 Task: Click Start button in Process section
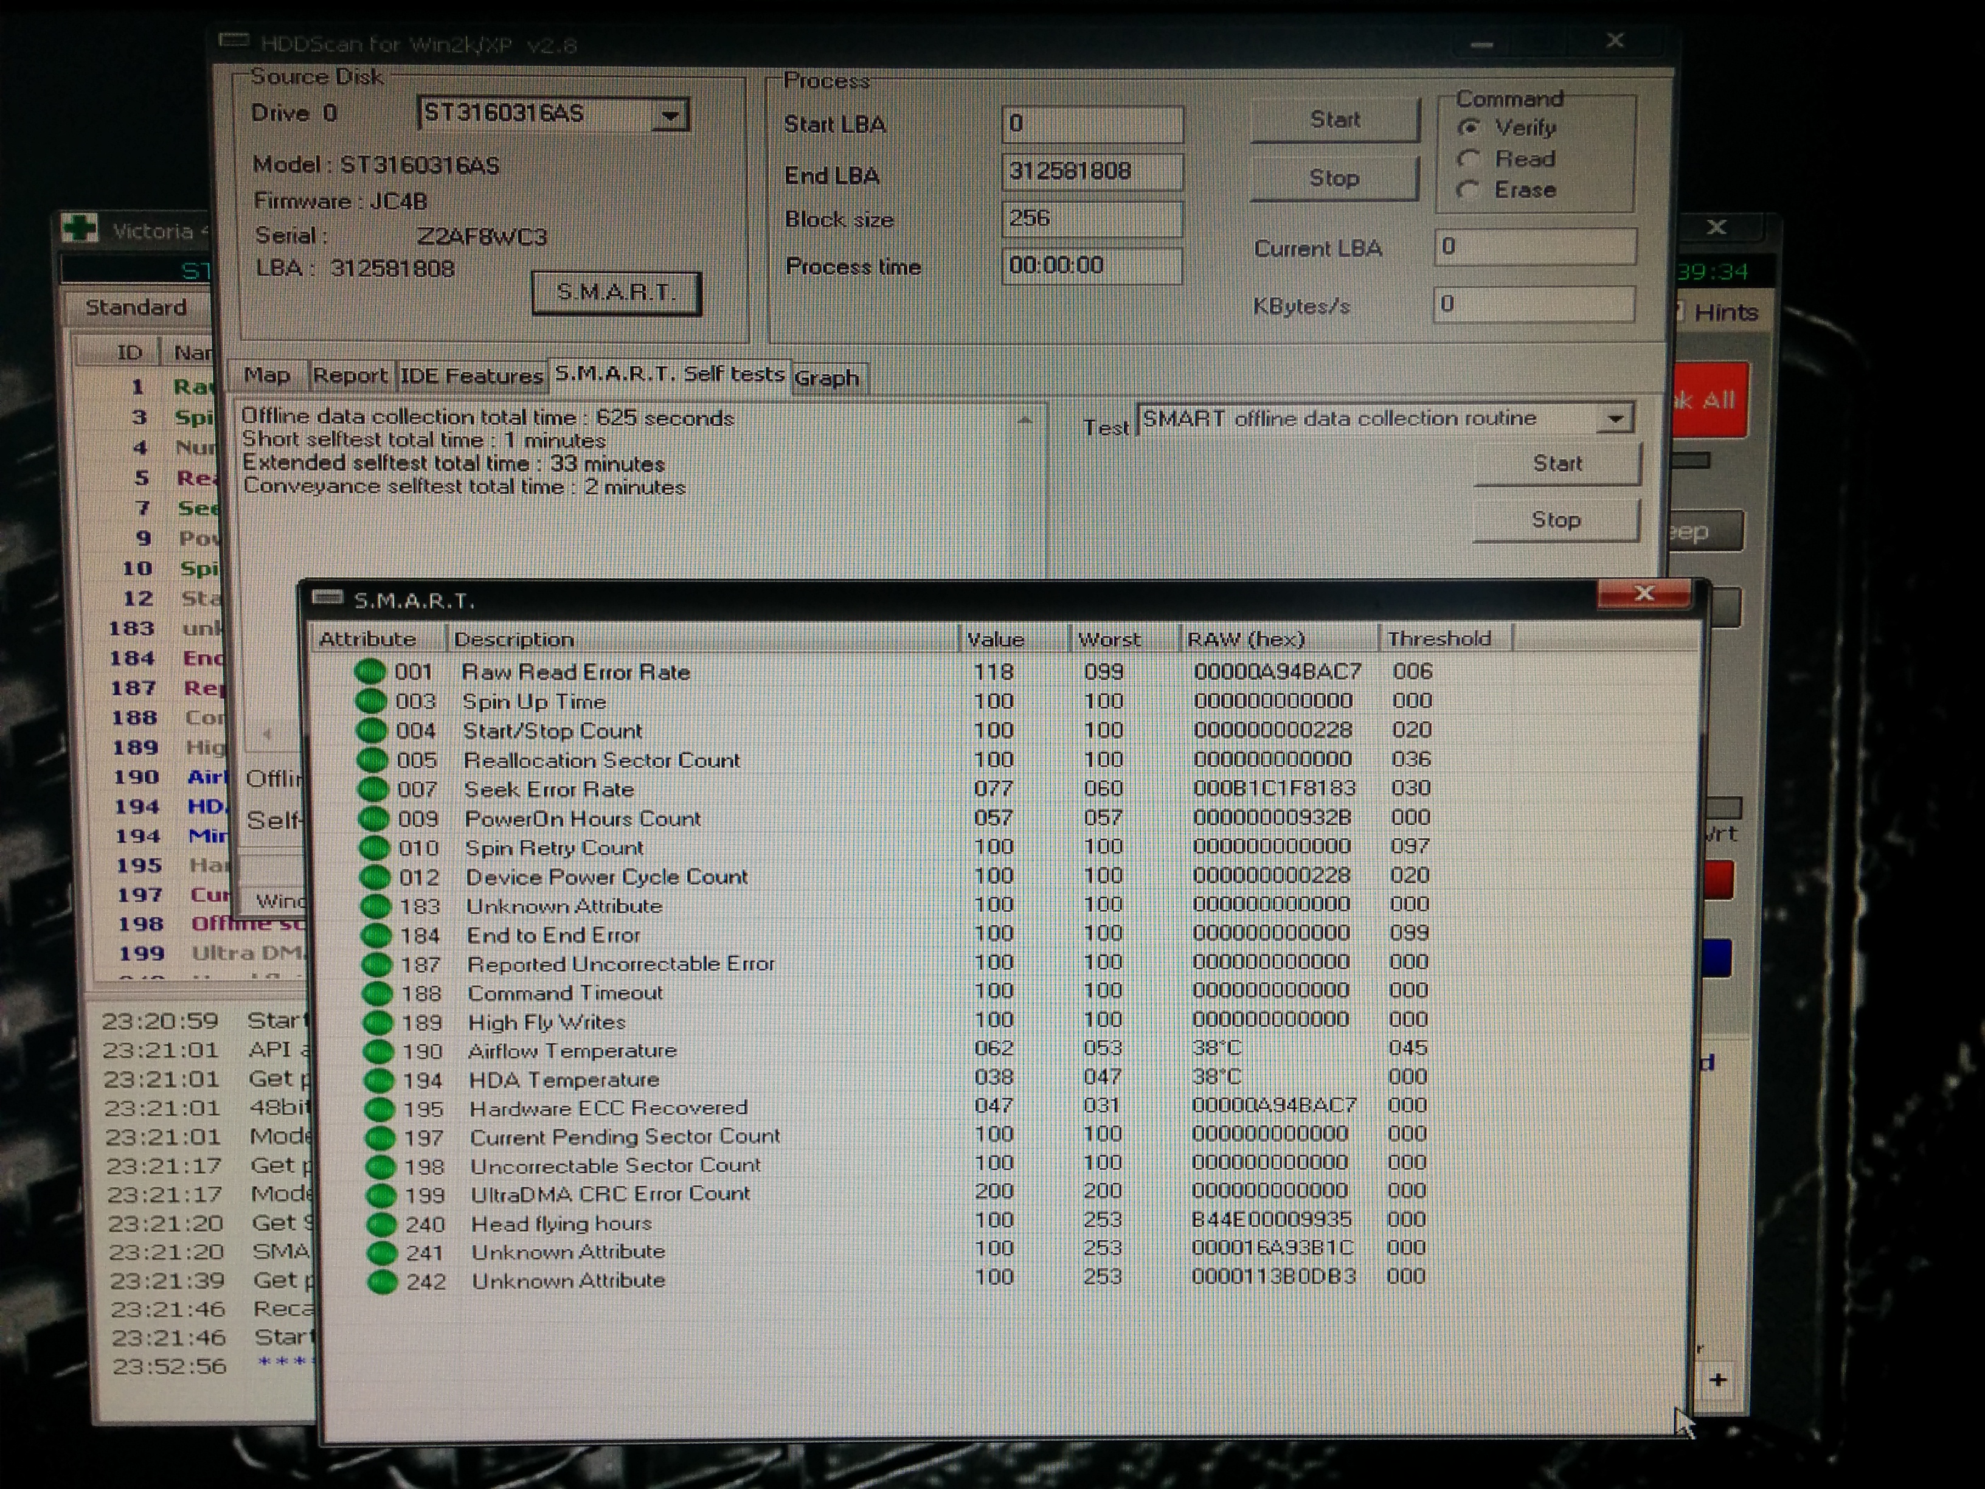coord(1334,120)
